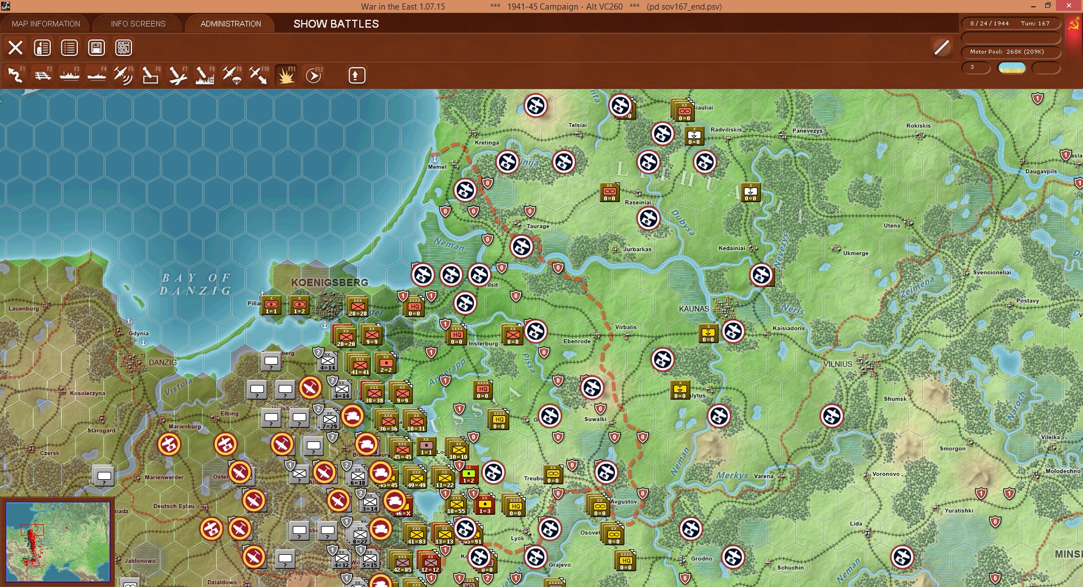Select the 28=28 unit next to Koenigsberg
Screen dimensions: 1083x587
coord(358,306)
